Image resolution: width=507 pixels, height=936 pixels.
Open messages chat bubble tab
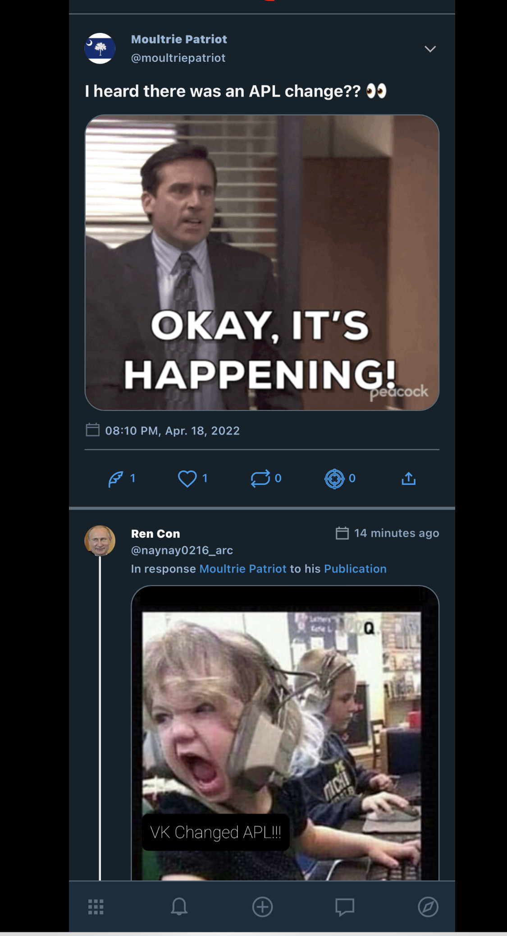point(345,907)
